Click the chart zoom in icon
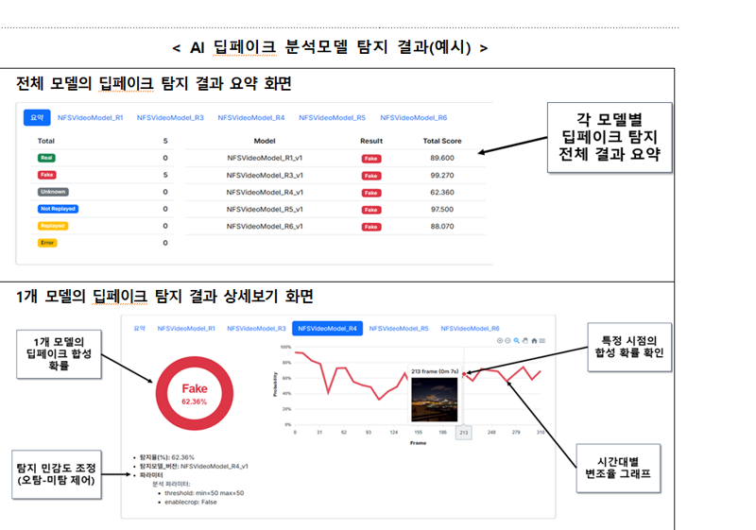This screenshot has width=756, height=530. [500, 341]
